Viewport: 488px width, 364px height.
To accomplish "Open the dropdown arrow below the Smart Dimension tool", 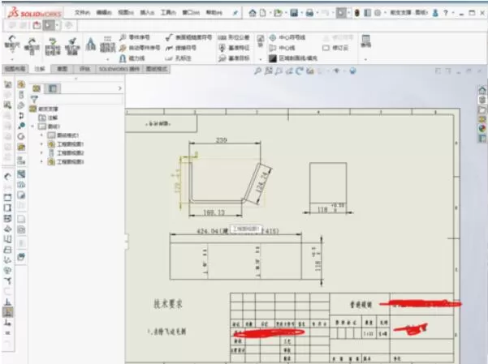I will coord(12,59).
